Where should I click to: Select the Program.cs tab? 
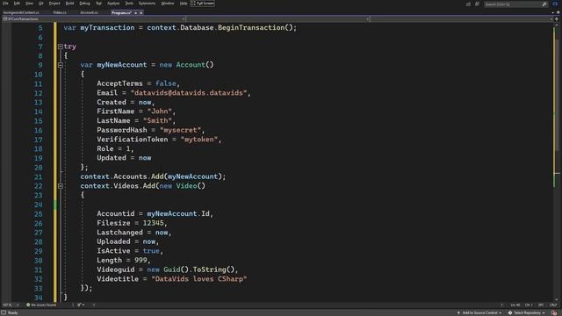[x=121, y=12]
